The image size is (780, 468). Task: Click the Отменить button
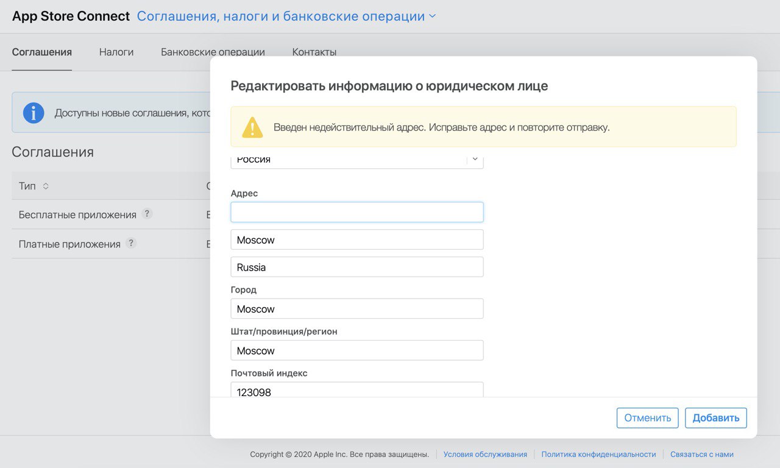(648, 418)
